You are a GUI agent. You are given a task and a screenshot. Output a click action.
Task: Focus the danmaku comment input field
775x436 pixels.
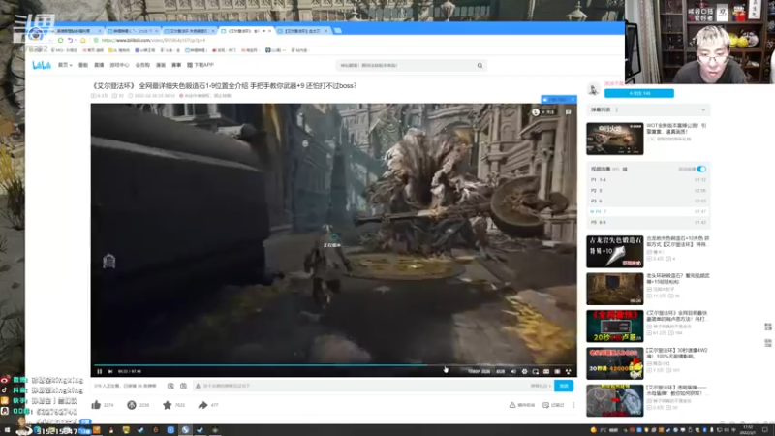click(x=360, y=386)
